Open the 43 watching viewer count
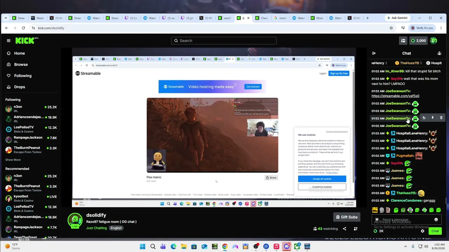The height and width of the screenshot is (252, 449). click(326, 229)
